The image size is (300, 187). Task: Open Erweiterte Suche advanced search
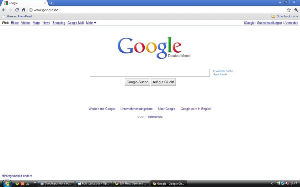click(x=223, y=71)
